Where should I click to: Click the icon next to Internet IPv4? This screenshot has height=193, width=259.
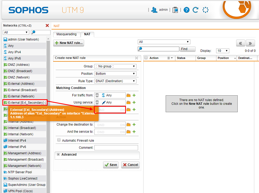pyautogui.click(x=6, y=141)
